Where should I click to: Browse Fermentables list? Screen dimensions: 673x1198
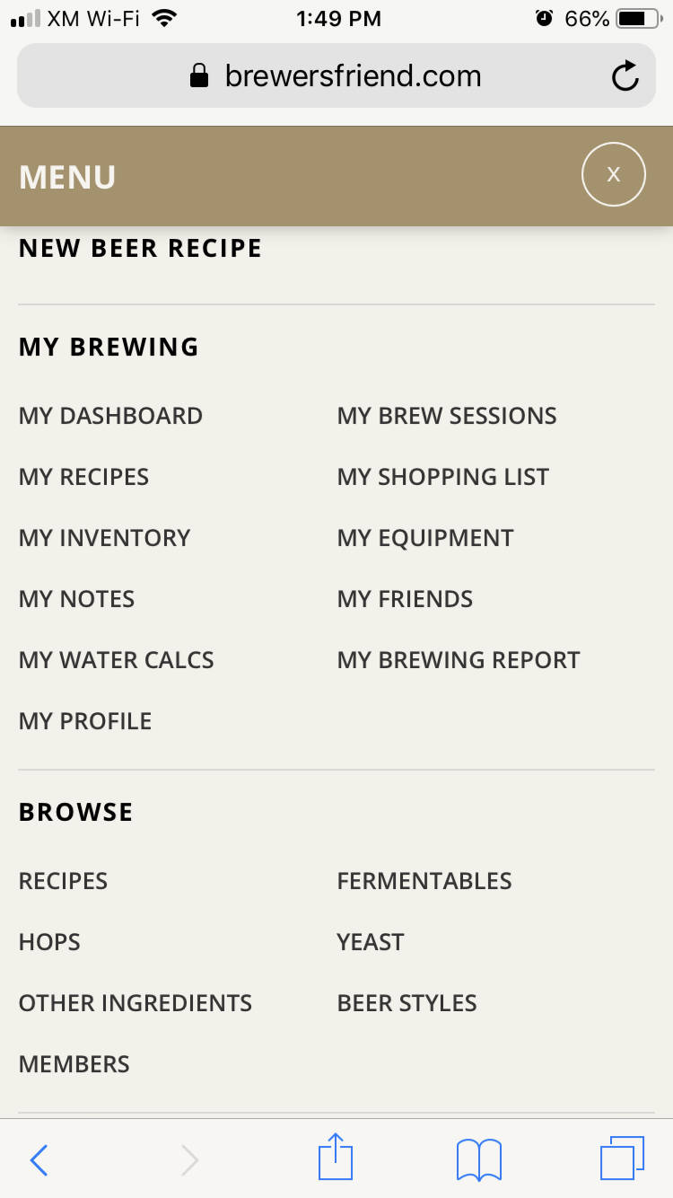424,881
